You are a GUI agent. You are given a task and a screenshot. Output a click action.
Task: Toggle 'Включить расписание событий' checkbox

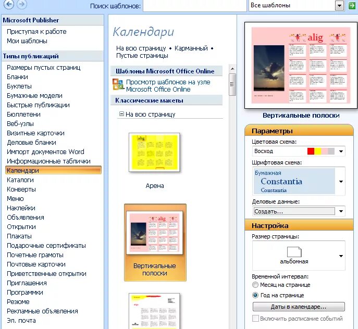coord(255,318)
